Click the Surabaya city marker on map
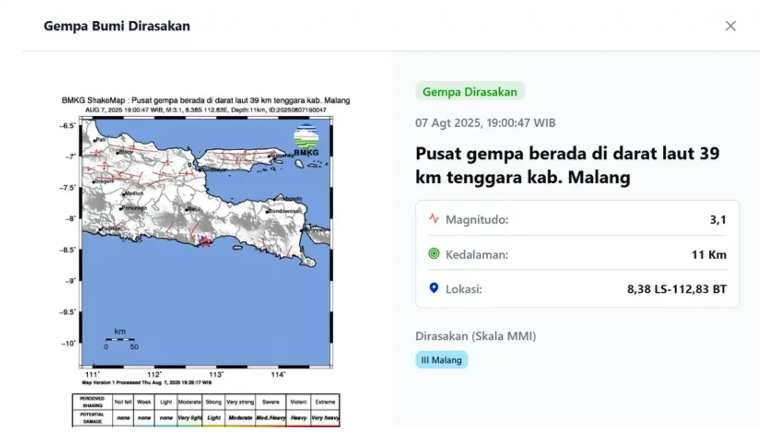 click(x=200, y=170)
